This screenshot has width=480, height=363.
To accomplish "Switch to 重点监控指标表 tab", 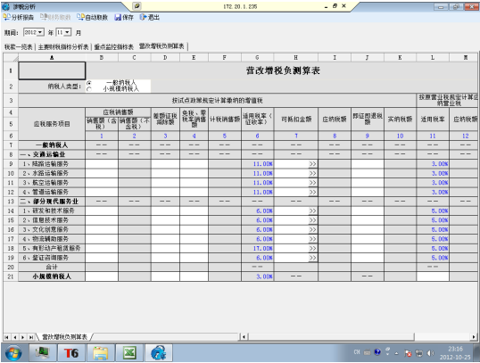I will (114, 47).
